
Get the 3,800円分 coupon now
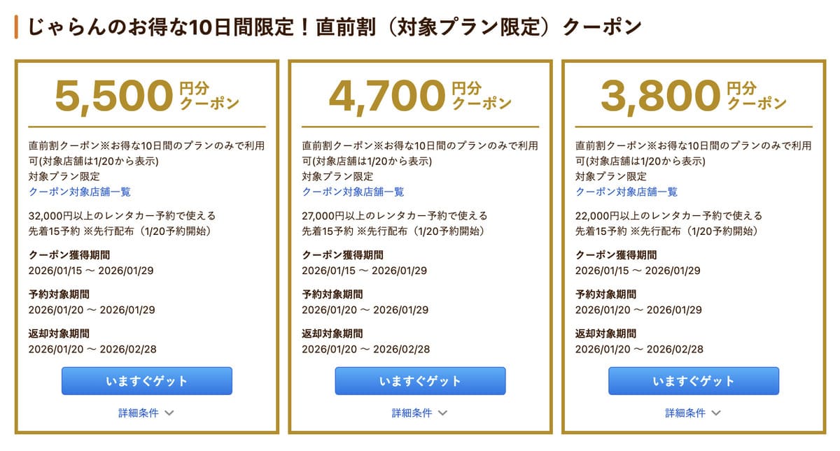coord(694,380)
